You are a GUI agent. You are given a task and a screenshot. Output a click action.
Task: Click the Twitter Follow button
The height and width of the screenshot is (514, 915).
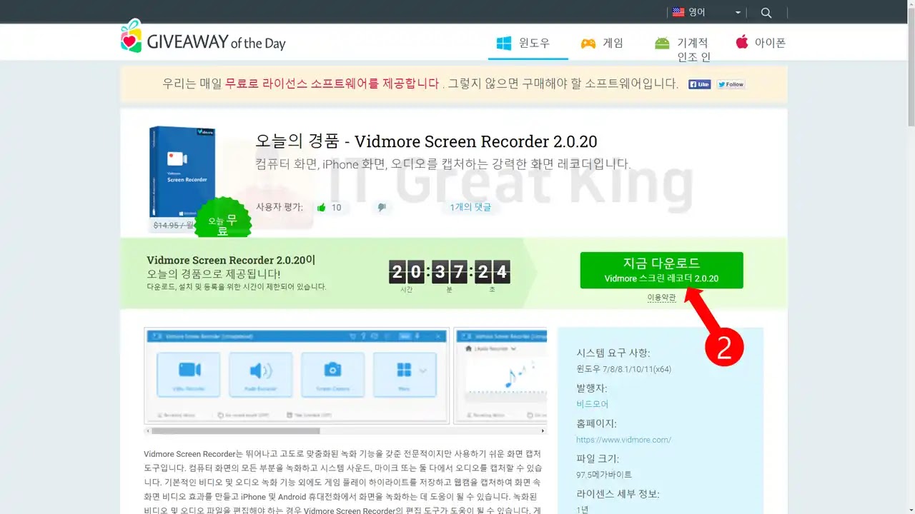731,84
